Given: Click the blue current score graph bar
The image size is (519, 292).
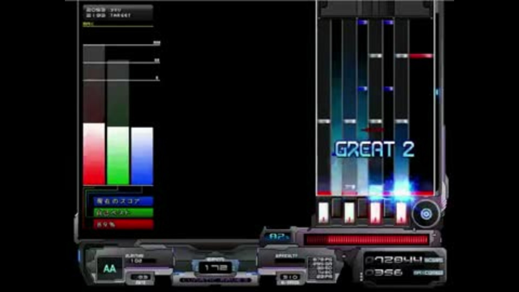Looking at the screenshot, I should [x=142, y=156].
